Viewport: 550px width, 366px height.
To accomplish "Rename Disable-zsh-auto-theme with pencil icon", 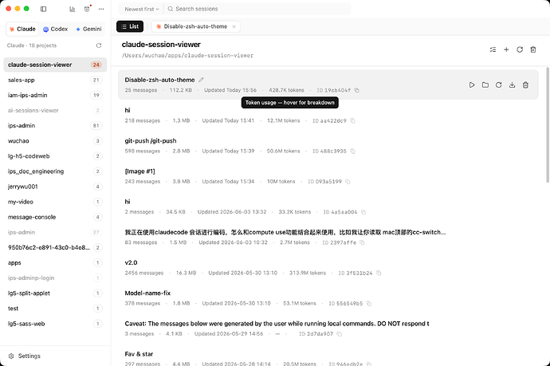I will pos(201,80).
